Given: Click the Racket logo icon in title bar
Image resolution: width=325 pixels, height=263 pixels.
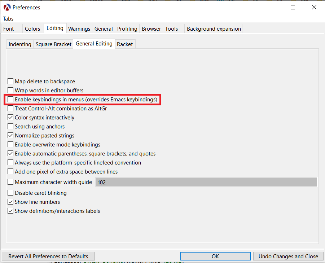Looking at the screenshot, I should [7, 7].
